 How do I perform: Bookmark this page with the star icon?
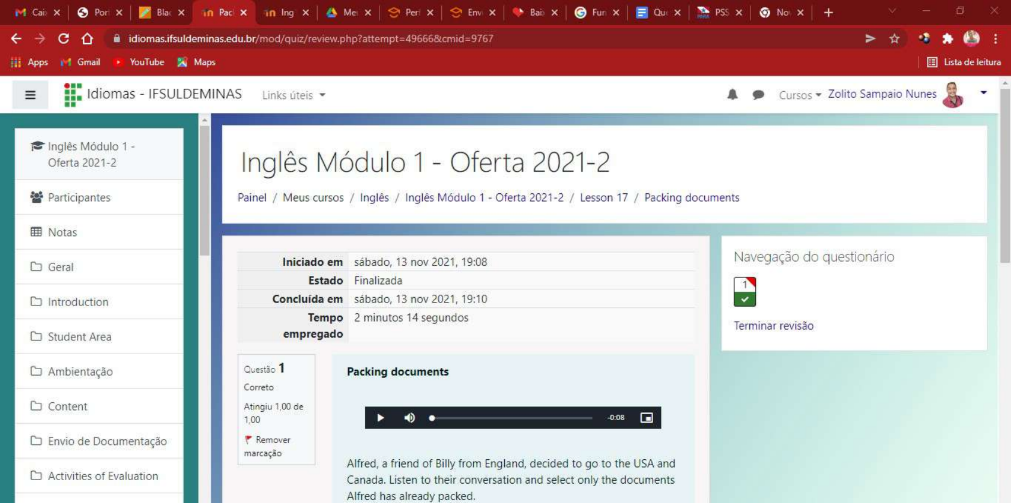[894, 38]
